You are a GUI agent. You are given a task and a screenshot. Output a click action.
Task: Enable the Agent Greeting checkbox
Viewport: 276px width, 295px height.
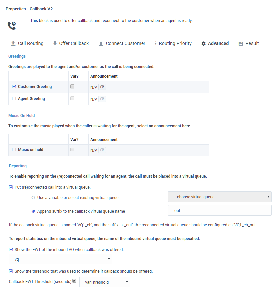14,99
